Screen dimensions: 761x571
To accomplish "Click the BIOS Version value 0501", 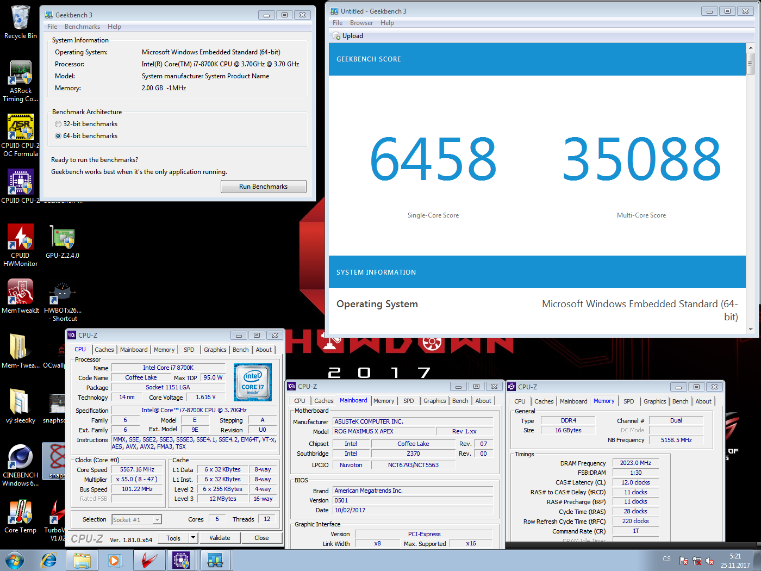I will pos(413,501).
